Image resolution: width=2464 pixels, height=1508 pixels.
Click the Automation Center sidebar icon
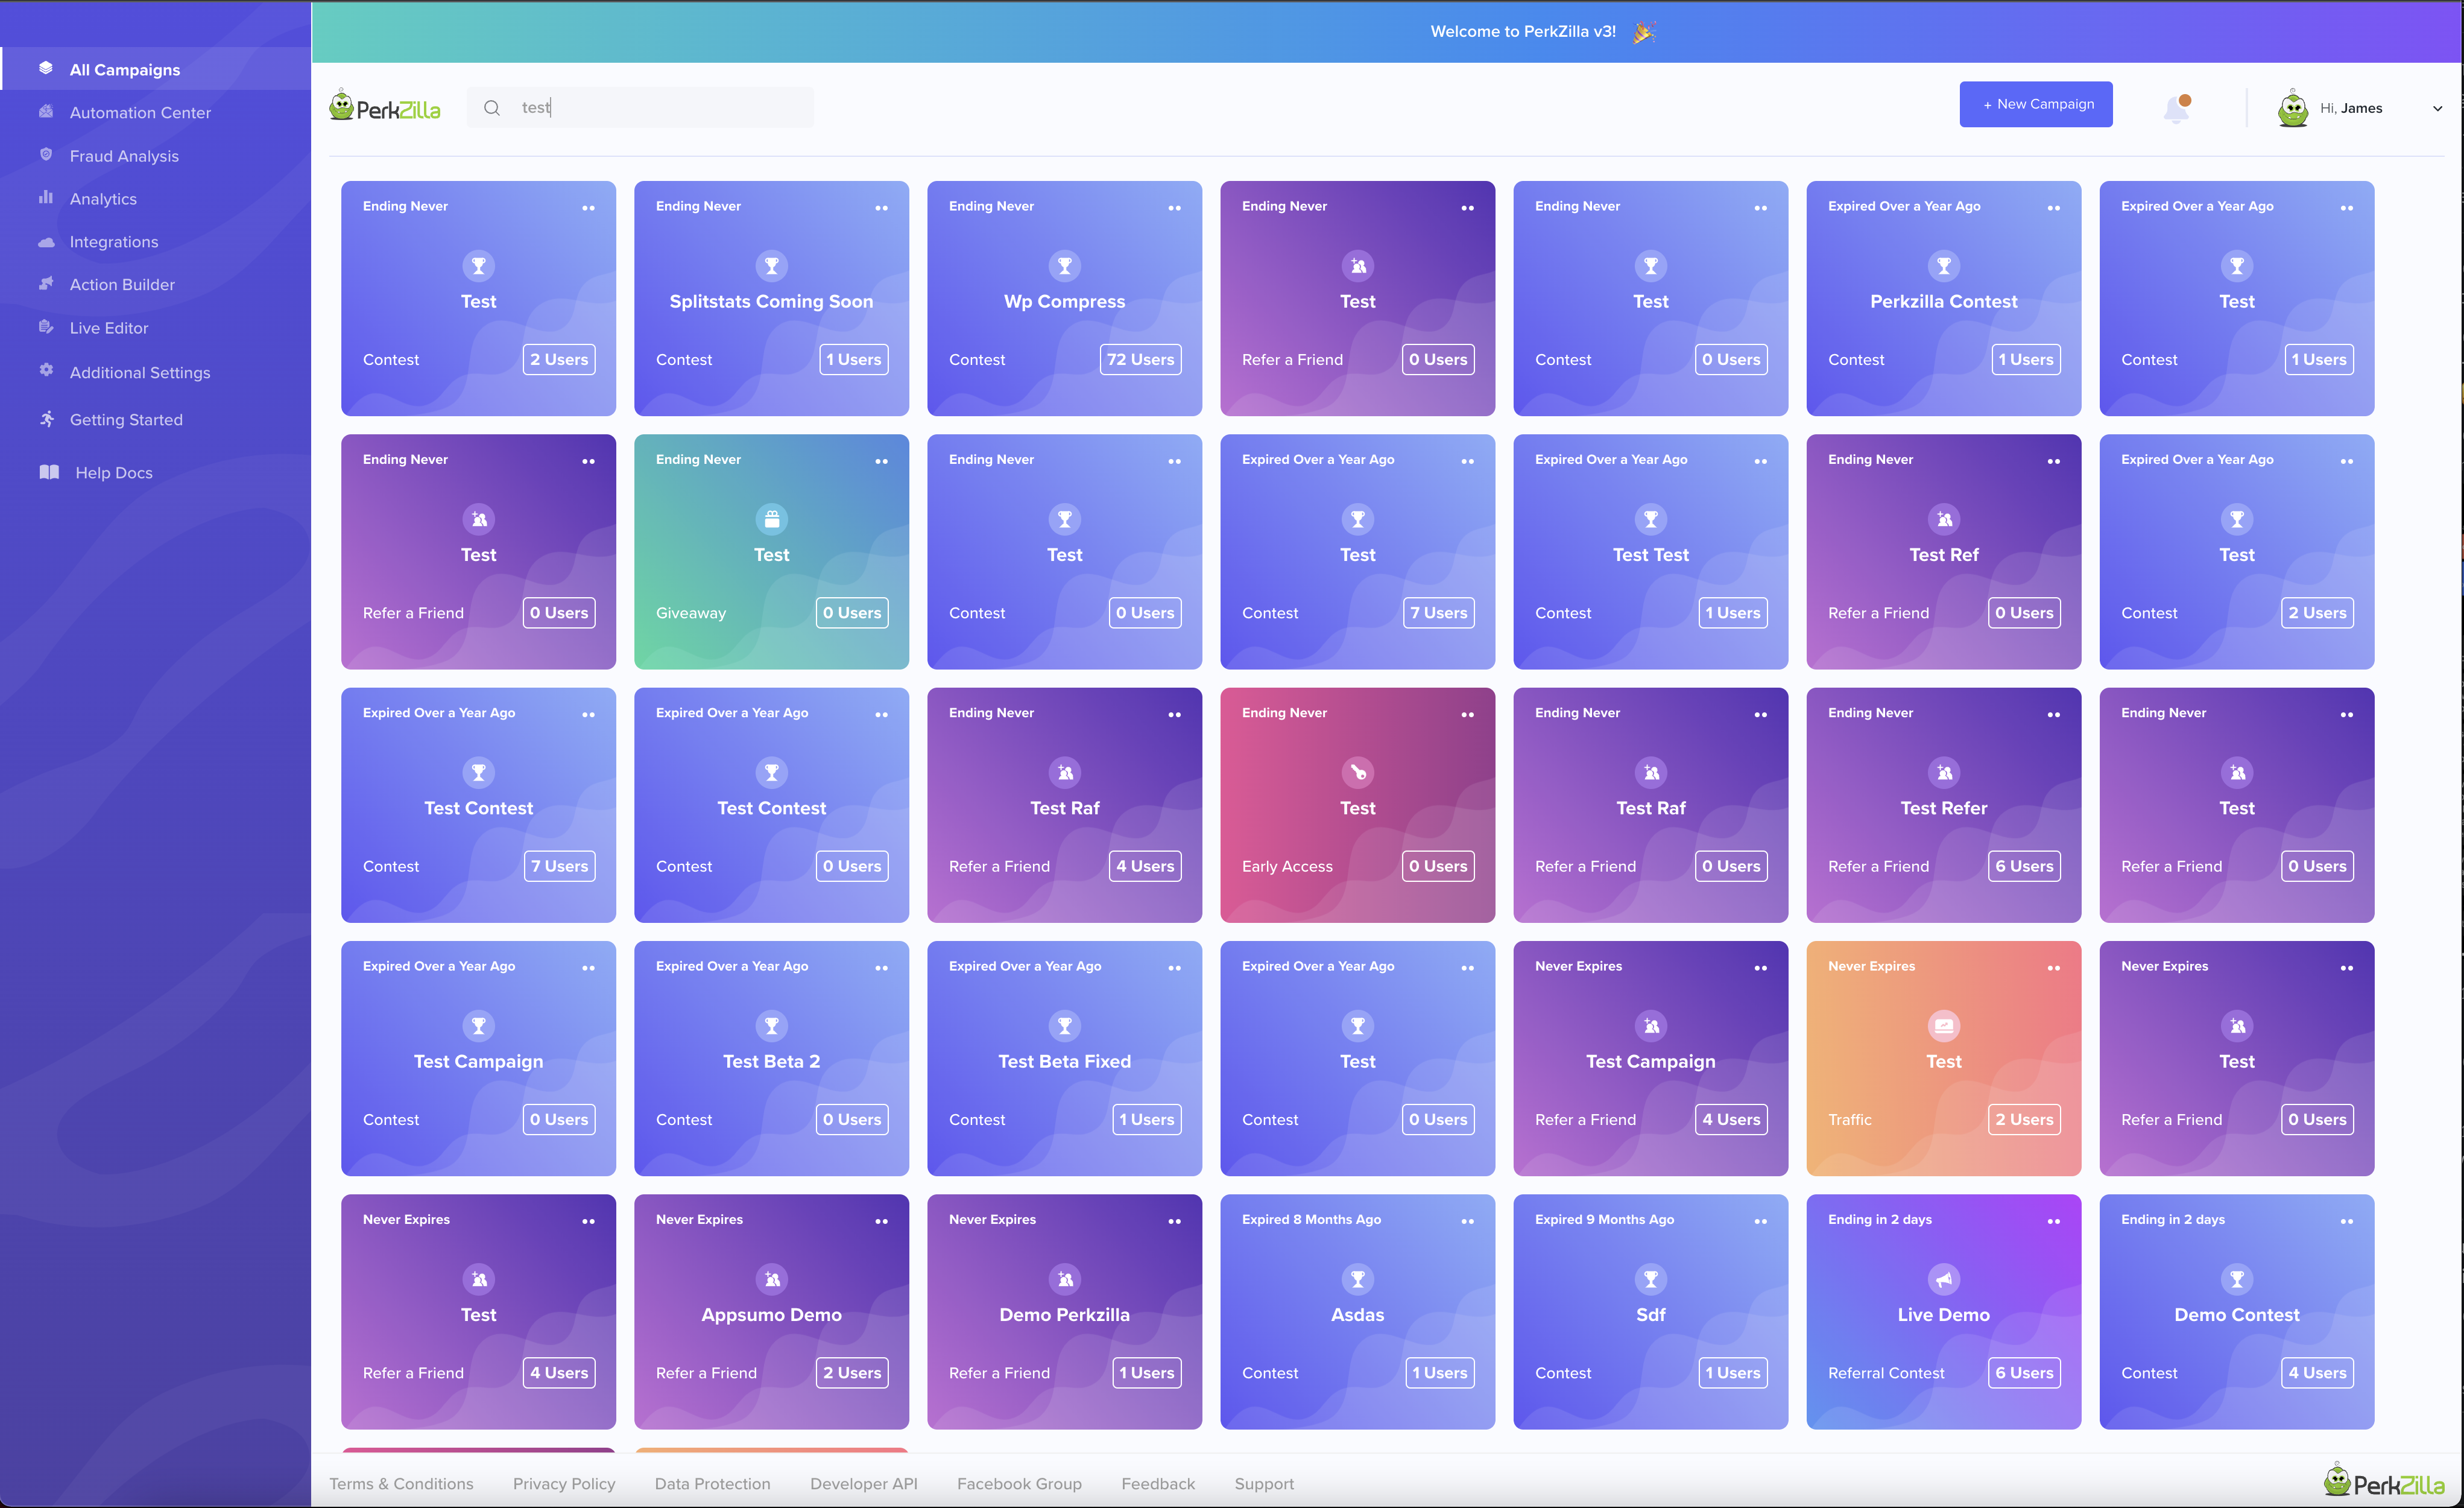pos(46,112)
